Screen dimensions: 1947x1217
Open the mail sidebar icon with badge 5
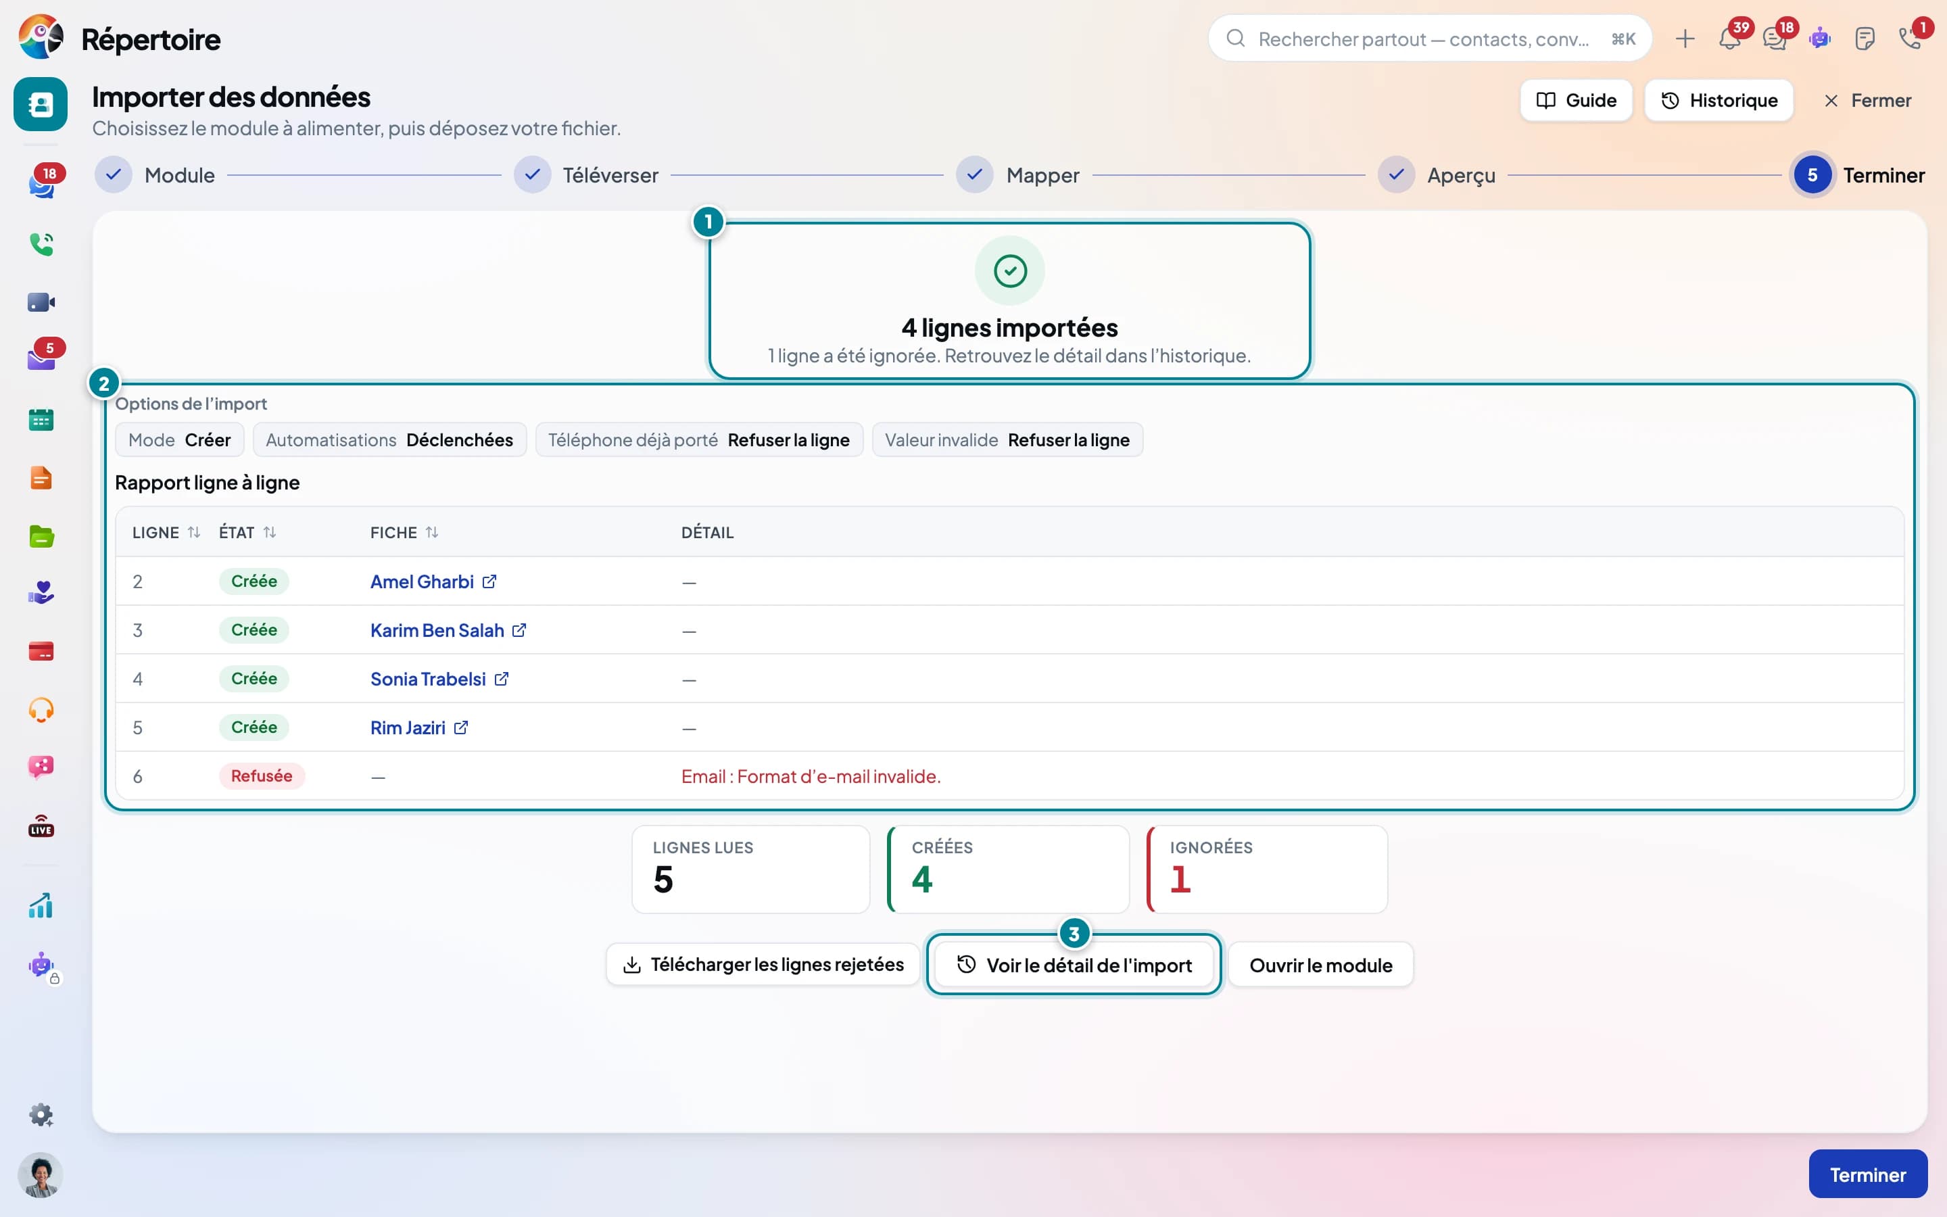(41, 358)
